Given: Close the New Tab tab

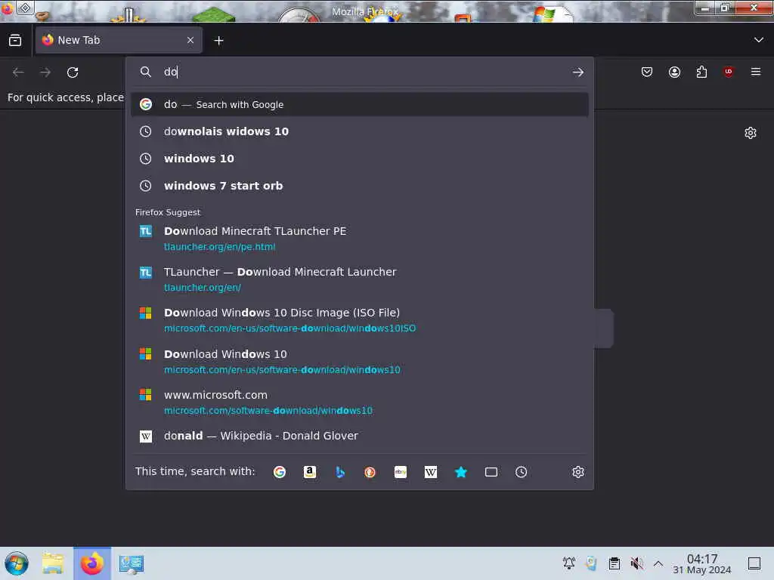Looking at the screenshot, I should pos(190,41).
